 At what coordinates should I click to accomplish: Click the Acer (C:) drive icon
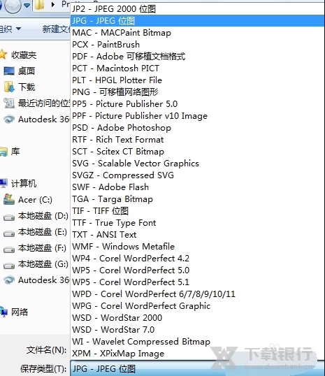(9, 199)
